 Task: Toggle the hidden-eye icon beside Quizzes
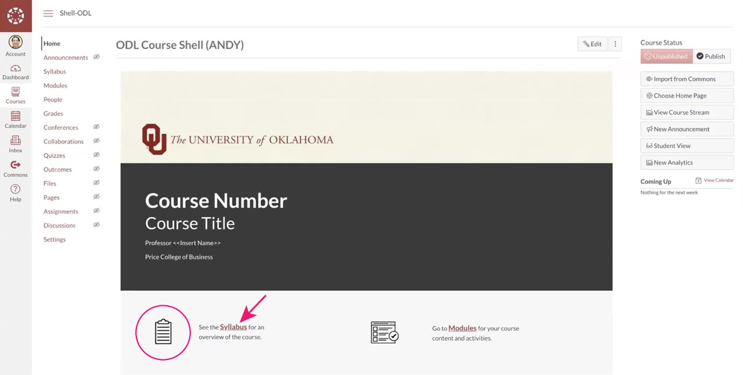pos(96,155)
